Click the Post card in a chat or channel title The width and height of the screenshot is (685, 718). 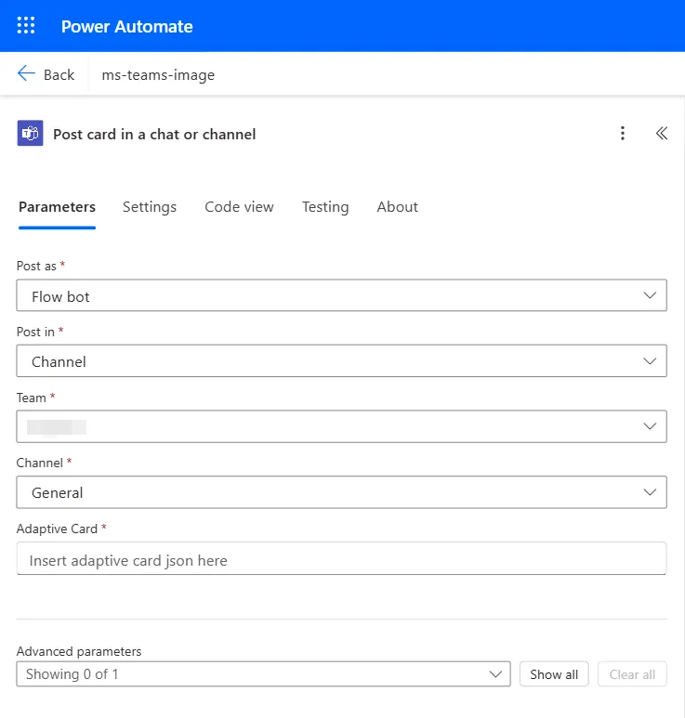[154, 134]
